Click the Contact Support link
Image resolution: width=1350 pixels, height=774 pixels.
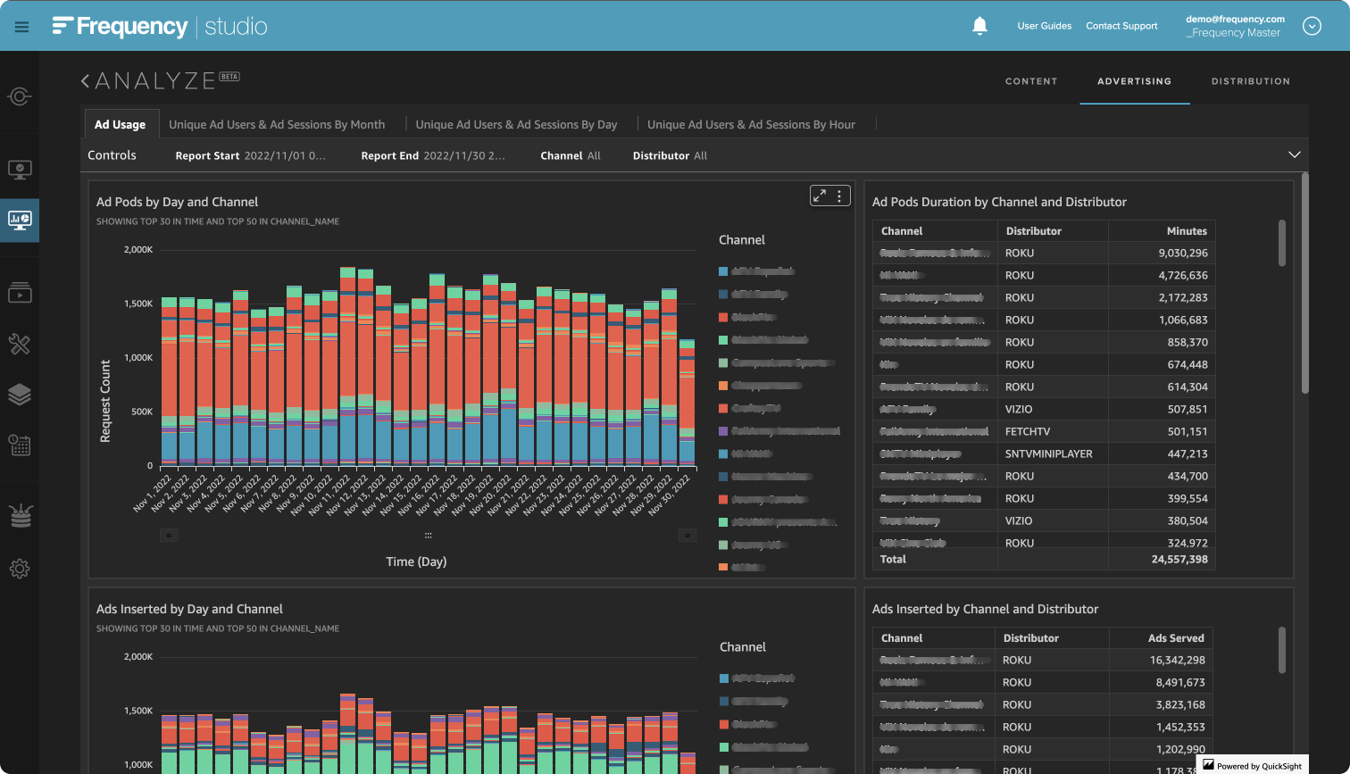(x=1121, y=26)
